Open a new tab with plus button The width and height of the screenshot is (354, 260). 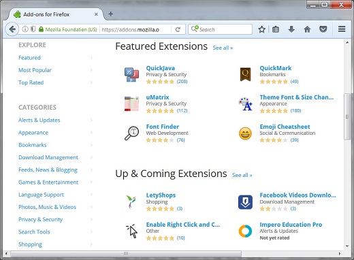[111, 14]
